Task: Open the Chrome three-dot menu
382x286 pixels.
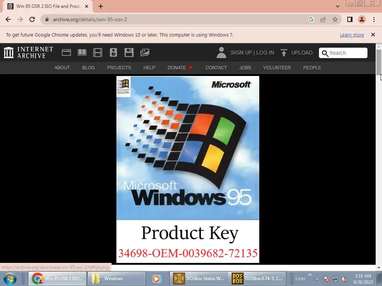Action: (374, 19)
